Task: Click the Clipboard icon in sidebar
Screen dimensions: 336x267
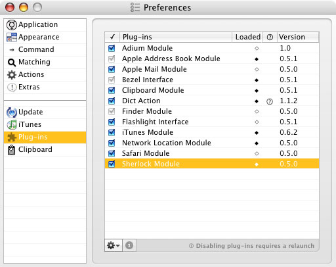Action: coord(11,150)
